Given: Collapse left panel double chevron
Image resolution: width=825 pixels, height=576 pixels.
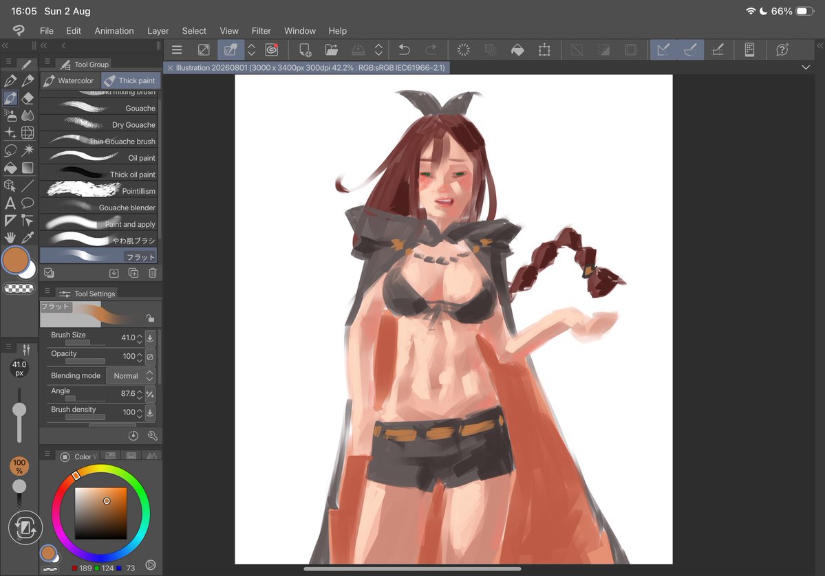Looking at the screenshot, I should point(5,46).
